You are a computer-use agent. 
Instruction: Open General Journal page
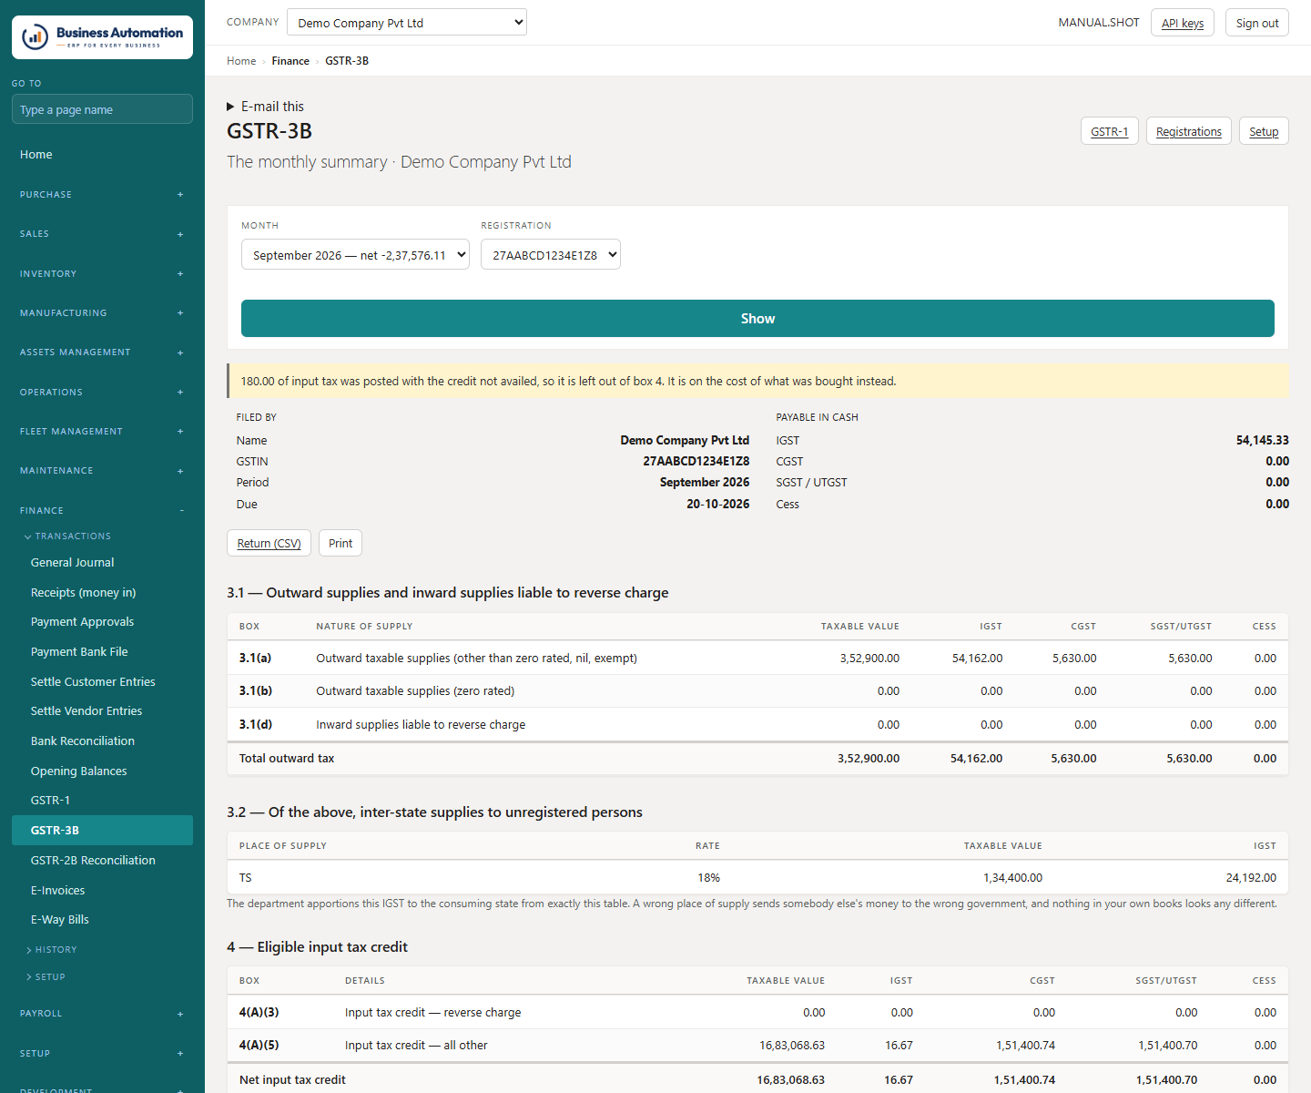pos(102,563)
